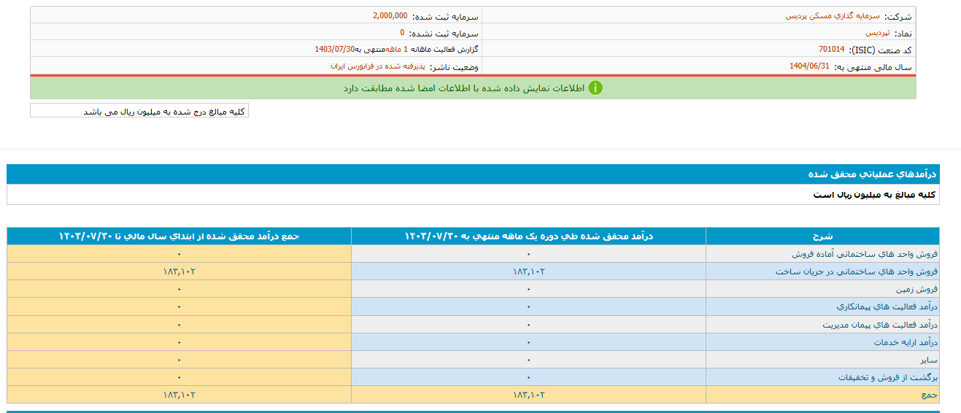Click monthly value for units under construction row
Image resolution: width=961 pixels, height=413 pixels.
(x=528, y=271)
